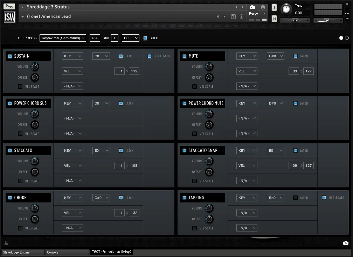Select the CHOKE articulation name
Image resolution: width=353 pixels, height=257 pixels.
(x=20, y=198)
